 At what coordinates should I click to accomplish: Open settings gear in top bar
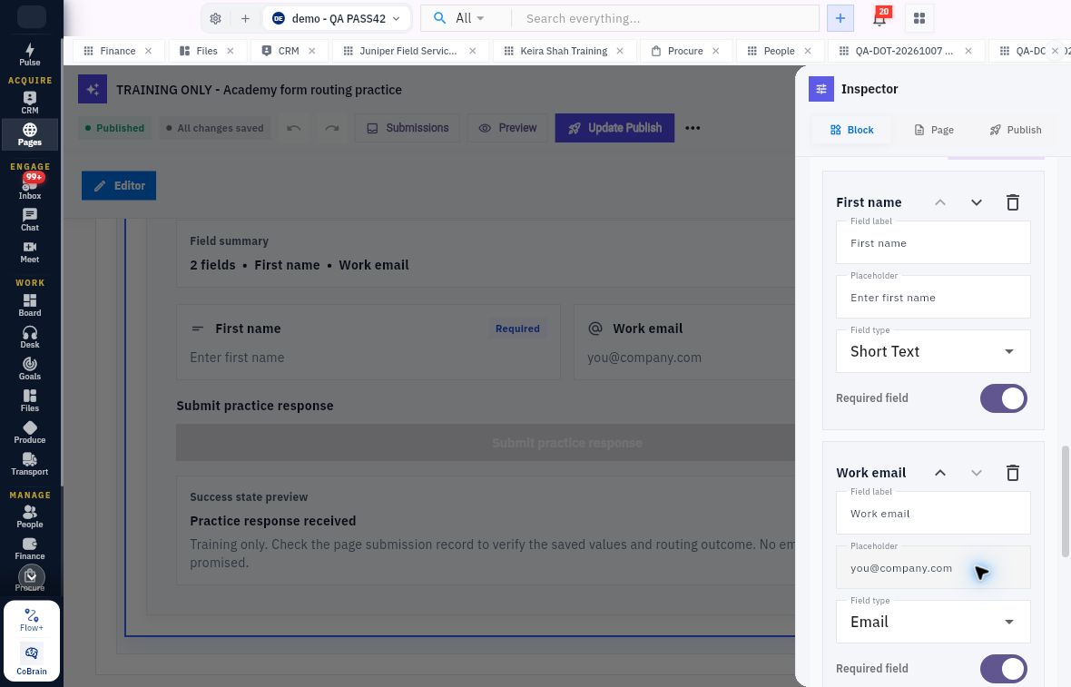point(215,18)
